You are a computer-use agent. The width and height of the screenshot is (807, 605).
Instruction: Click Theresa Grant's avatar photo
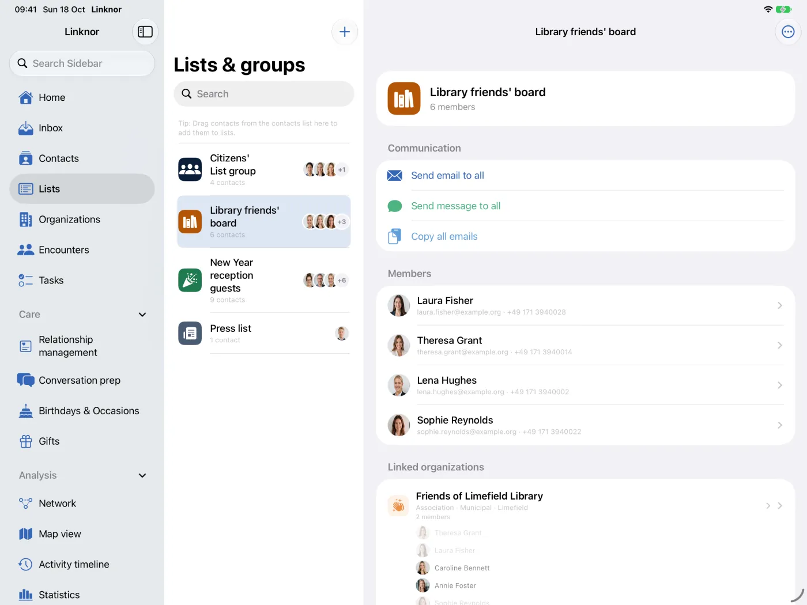click(398, 346)
